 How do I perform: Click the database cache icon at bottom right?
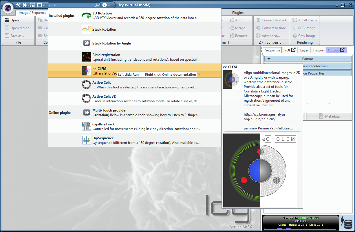pyautogui.click(x=347, y=222)
